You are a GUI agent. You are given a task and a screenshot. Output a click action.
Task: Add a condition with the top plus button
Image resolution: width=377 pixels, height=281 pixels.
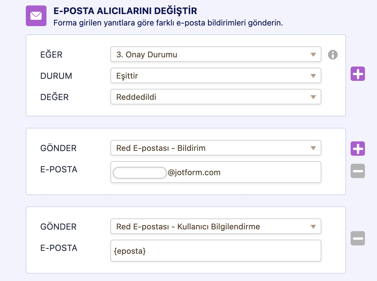pos(357,74)
